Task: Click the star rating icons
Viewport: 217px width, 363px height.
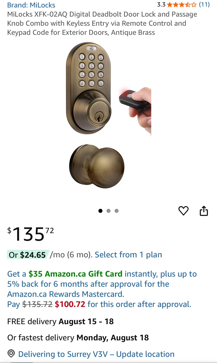Action: coord(182,5)
